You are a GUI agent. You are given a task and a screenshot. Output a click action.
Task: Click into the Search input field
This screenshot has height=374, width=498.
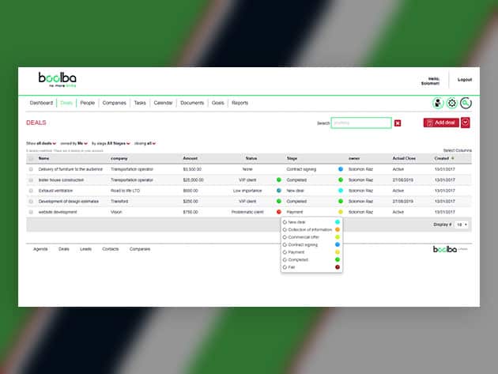(x=361, y=123)
